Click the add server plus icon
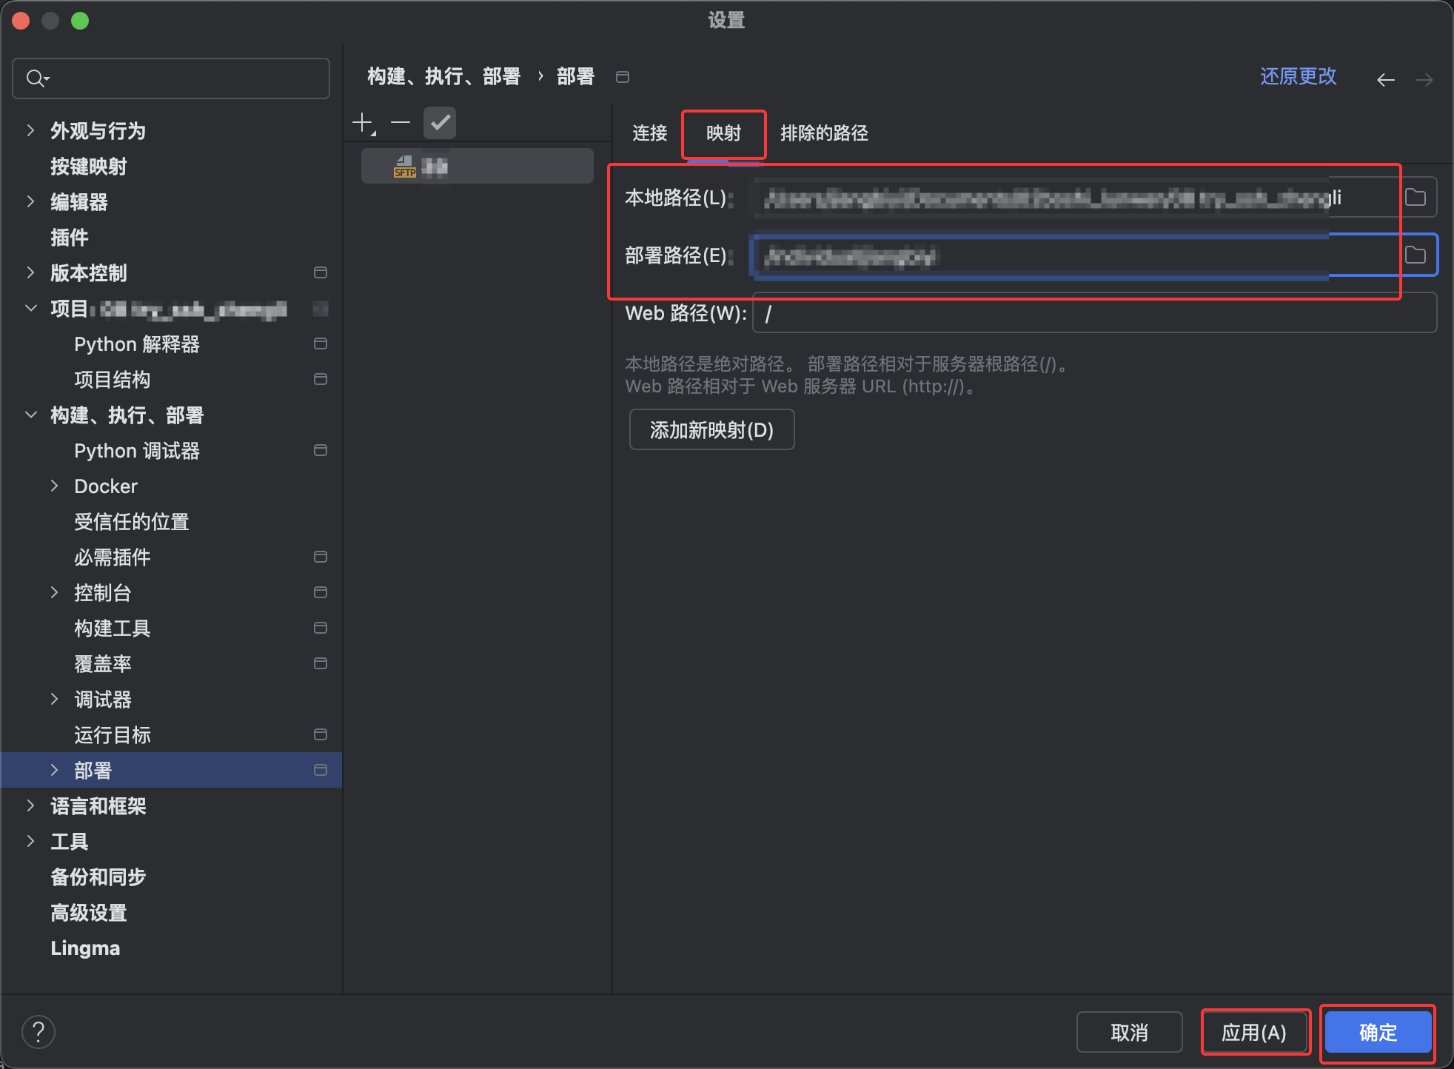 click(363, 123)
